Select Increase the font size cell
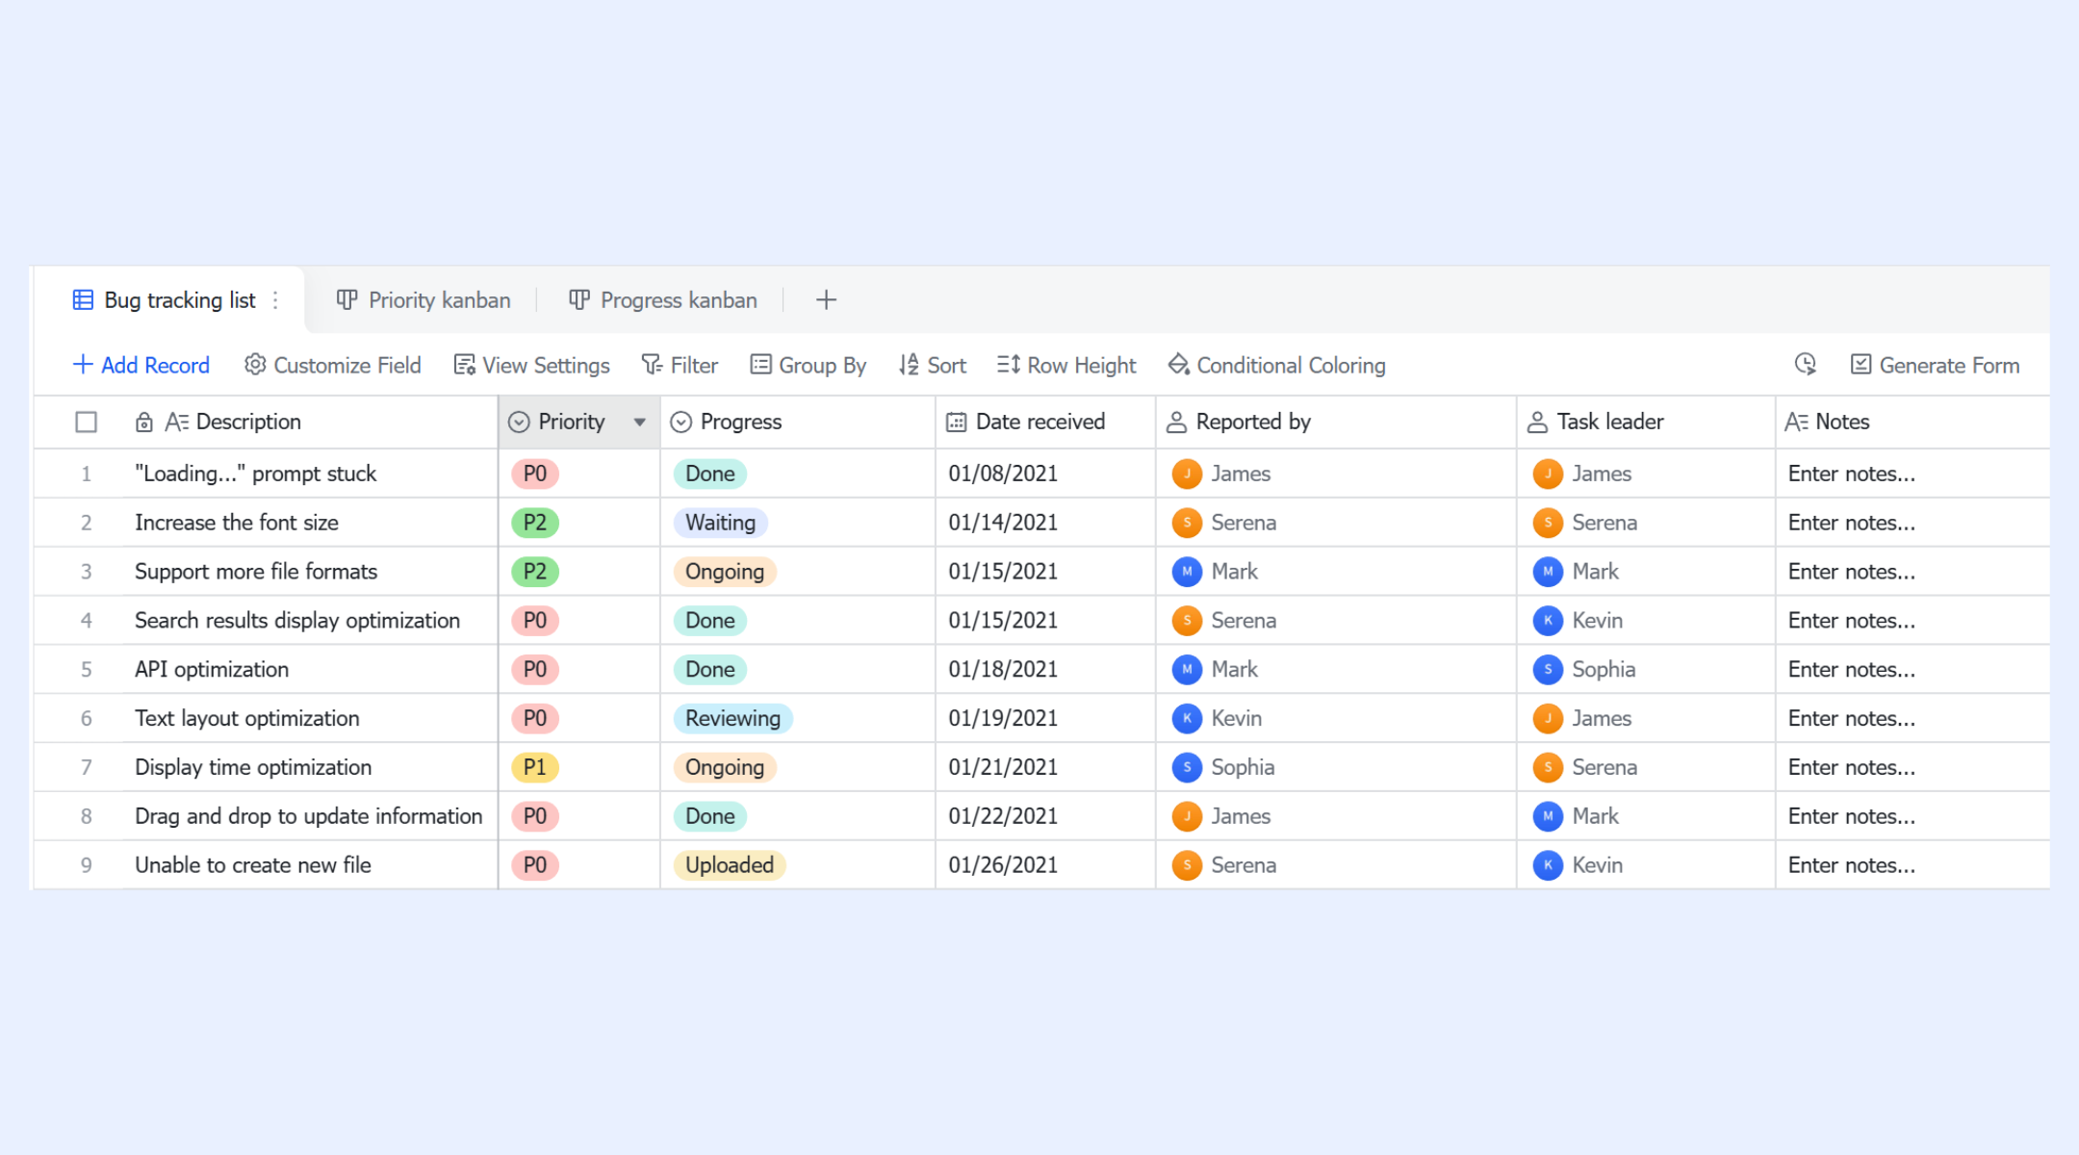2079x1155 pixels. 310,523
